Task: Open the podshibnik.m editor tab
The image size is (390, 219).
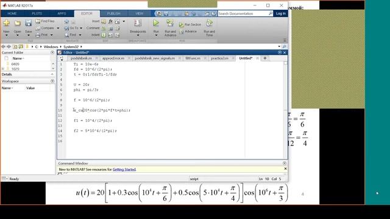Action: pos(81,58)
